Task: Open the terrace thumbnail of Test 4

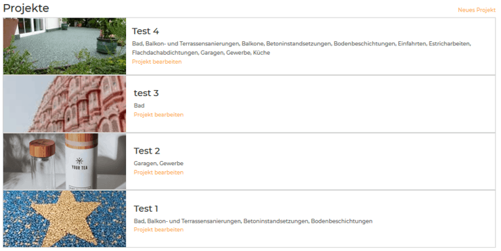Action: coord(64,46)
